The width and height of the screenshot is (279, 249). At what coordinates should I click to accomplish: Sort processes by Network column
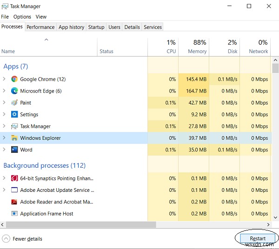coord(255,47)
